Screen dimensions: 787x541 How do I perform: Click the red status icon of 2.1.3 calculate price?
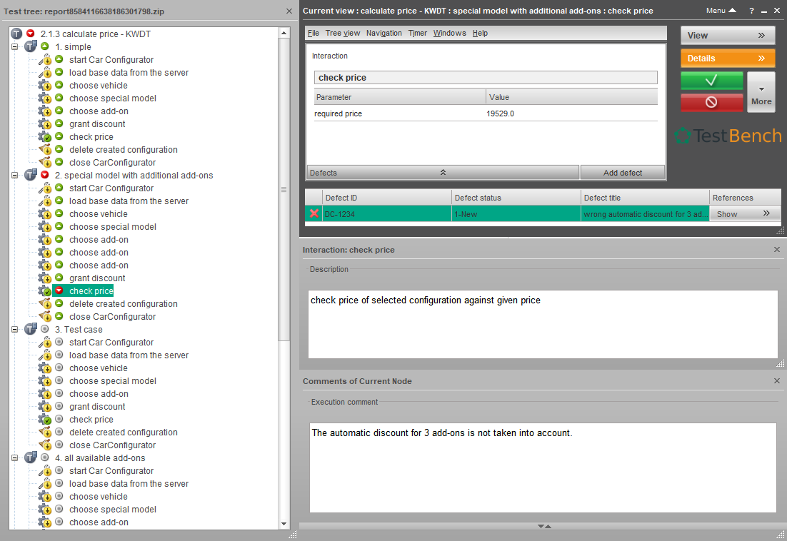click(31, 34)
